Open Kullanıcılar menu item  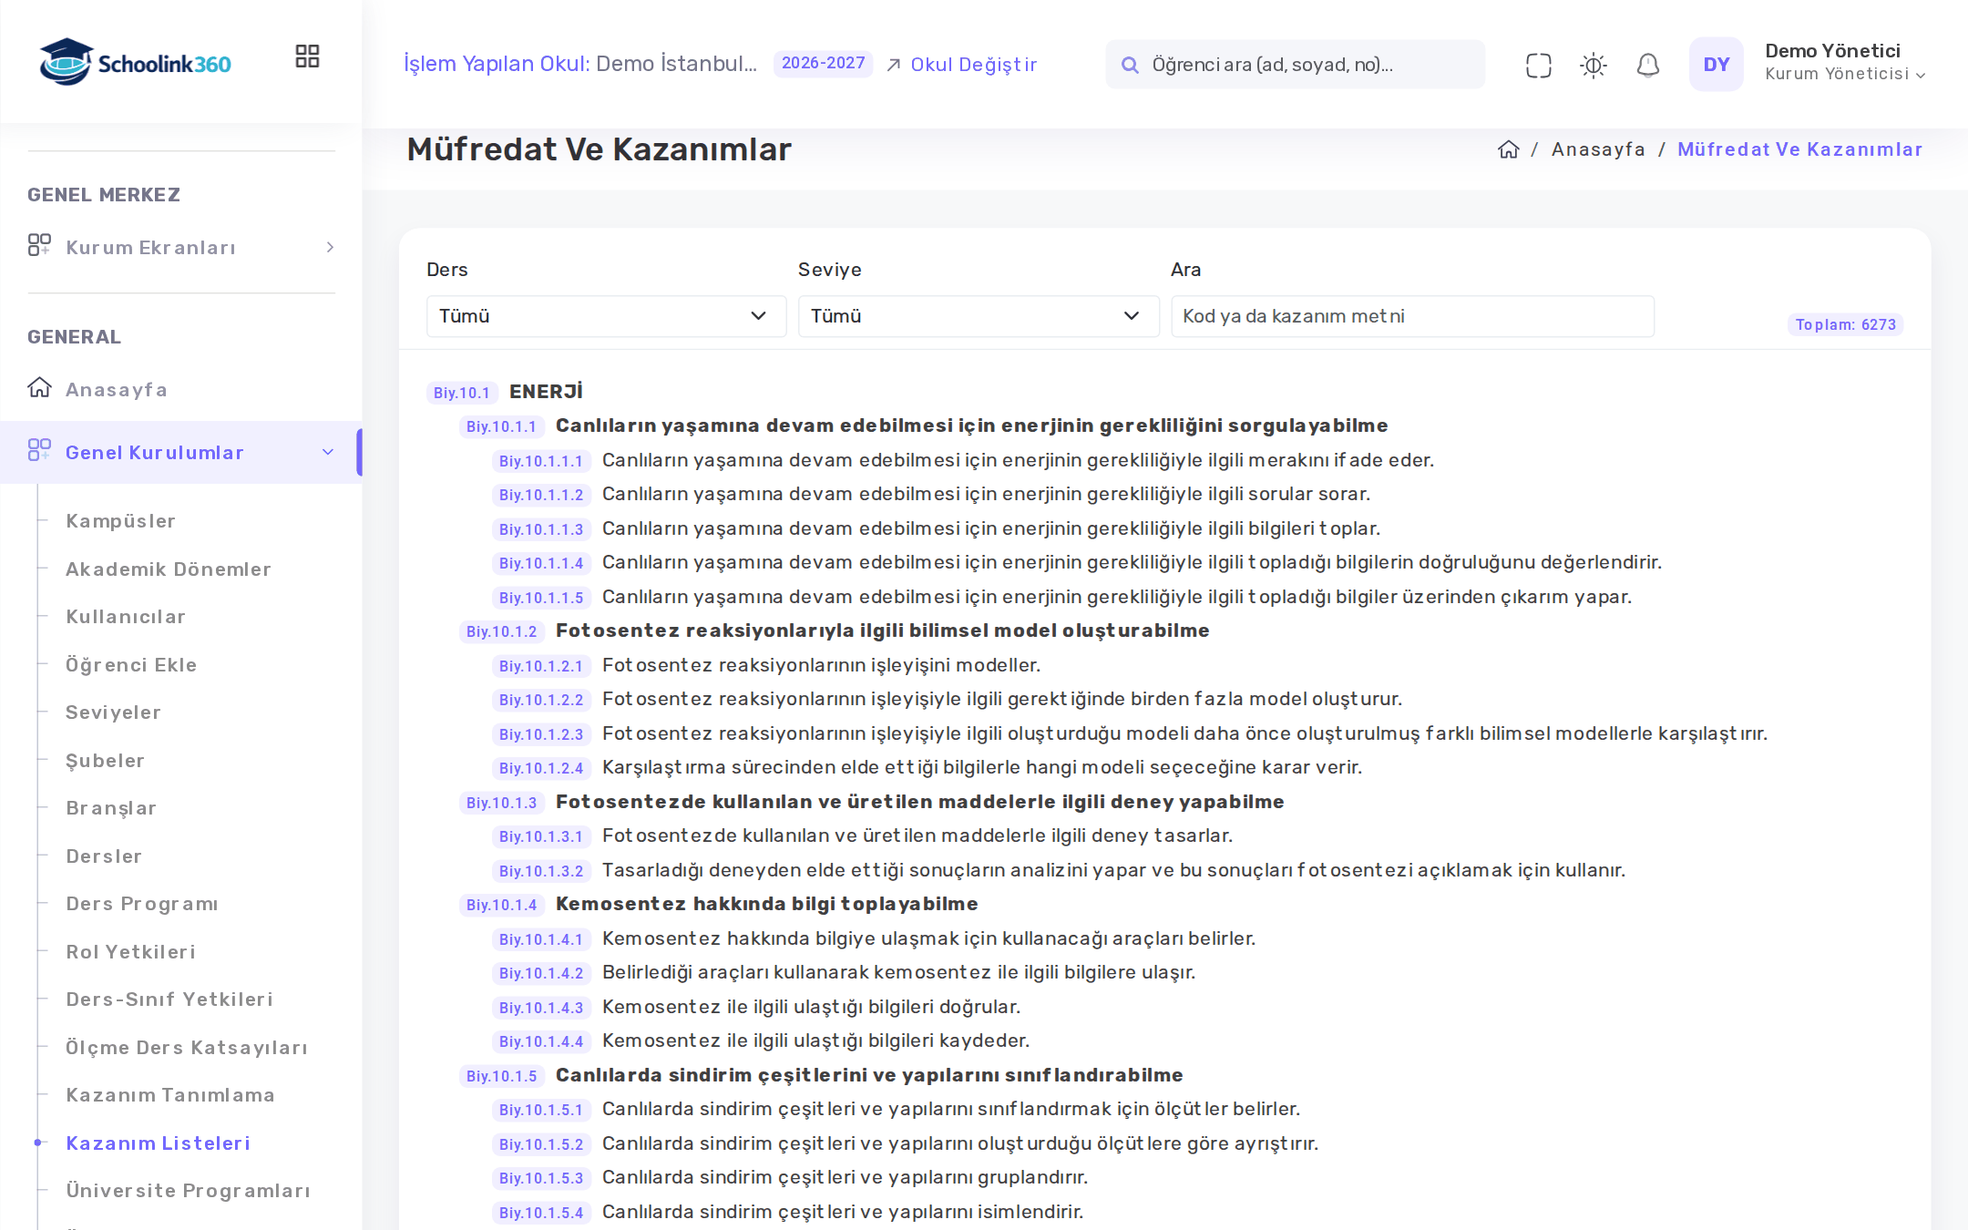coord(126,617)
